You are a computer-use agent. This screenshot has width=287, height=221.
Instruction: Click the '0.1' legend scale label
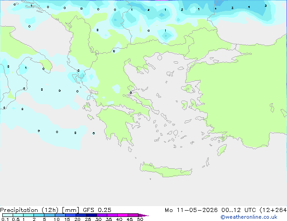click(5, 219)
